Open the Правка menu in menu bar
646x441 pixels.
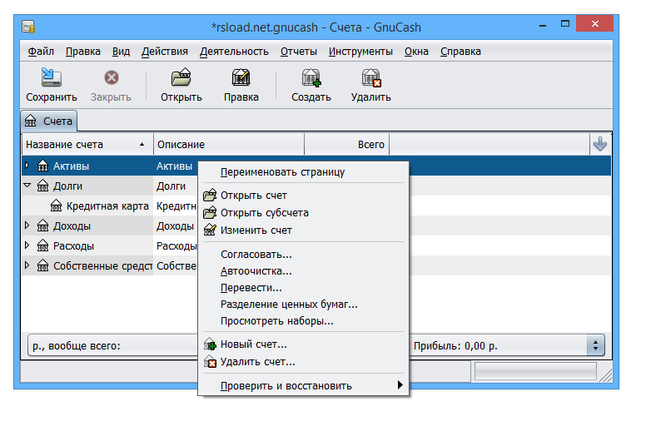pos(82,52)
